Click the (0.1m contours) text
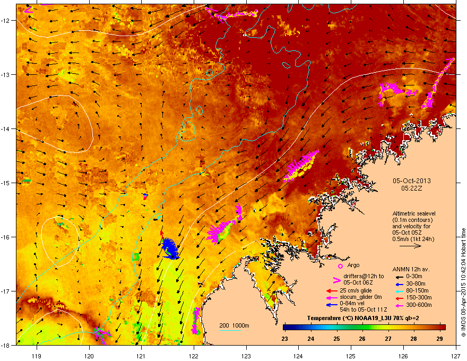 click(x=412, y=220)
